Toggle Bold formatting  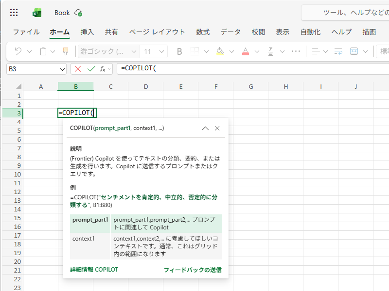[179, 51]
